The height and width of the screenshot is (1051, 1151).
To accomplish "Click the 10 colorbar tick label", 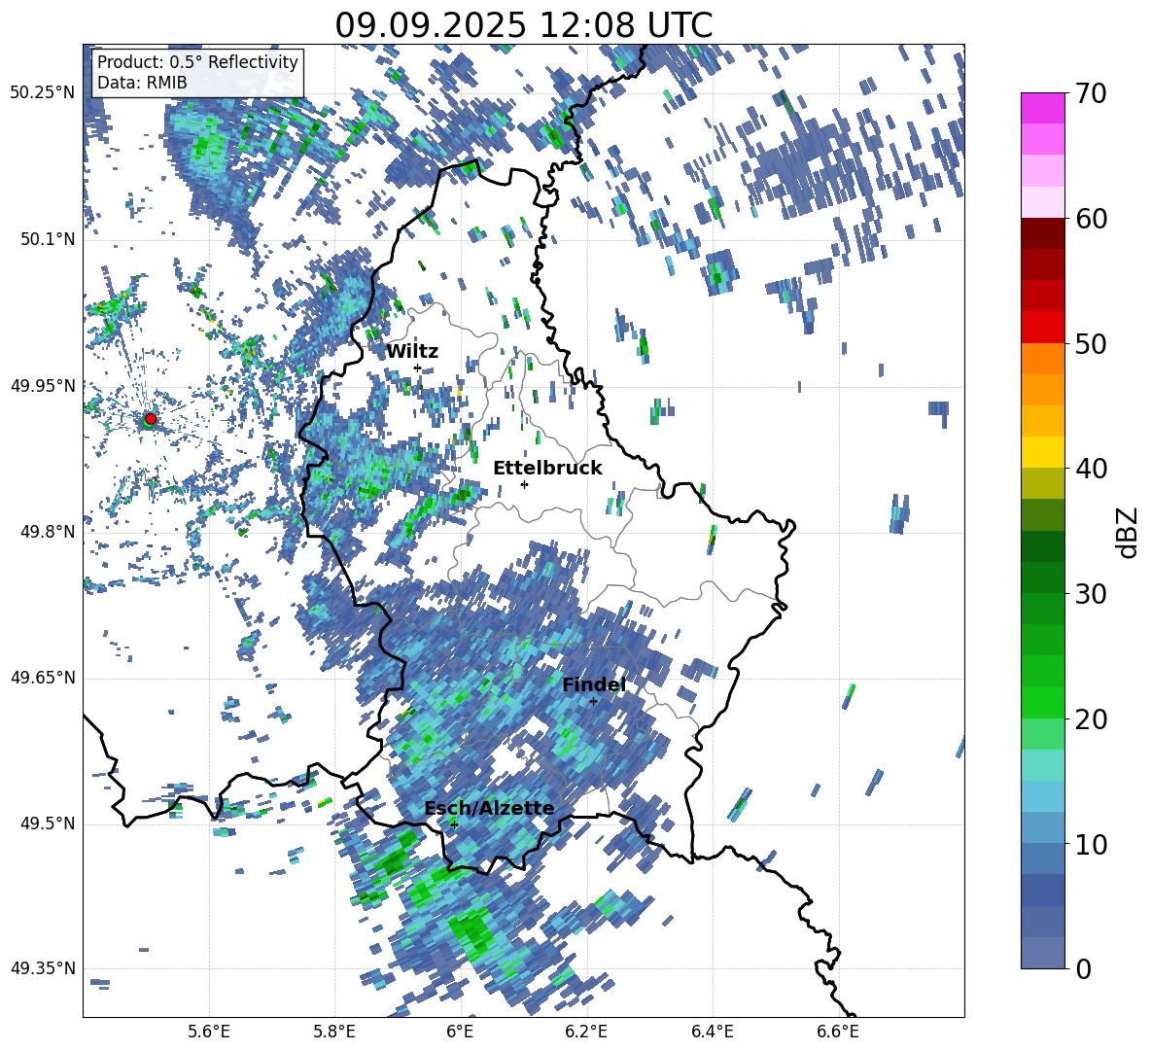I will pyautogui.click(x=1090, y=844).
